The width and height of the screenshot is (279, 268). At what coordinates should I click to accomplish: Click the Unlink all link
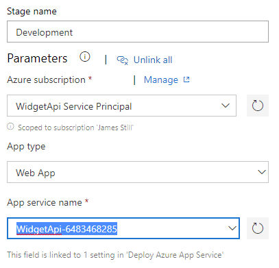pyautogui.click(x=153, y=60)
